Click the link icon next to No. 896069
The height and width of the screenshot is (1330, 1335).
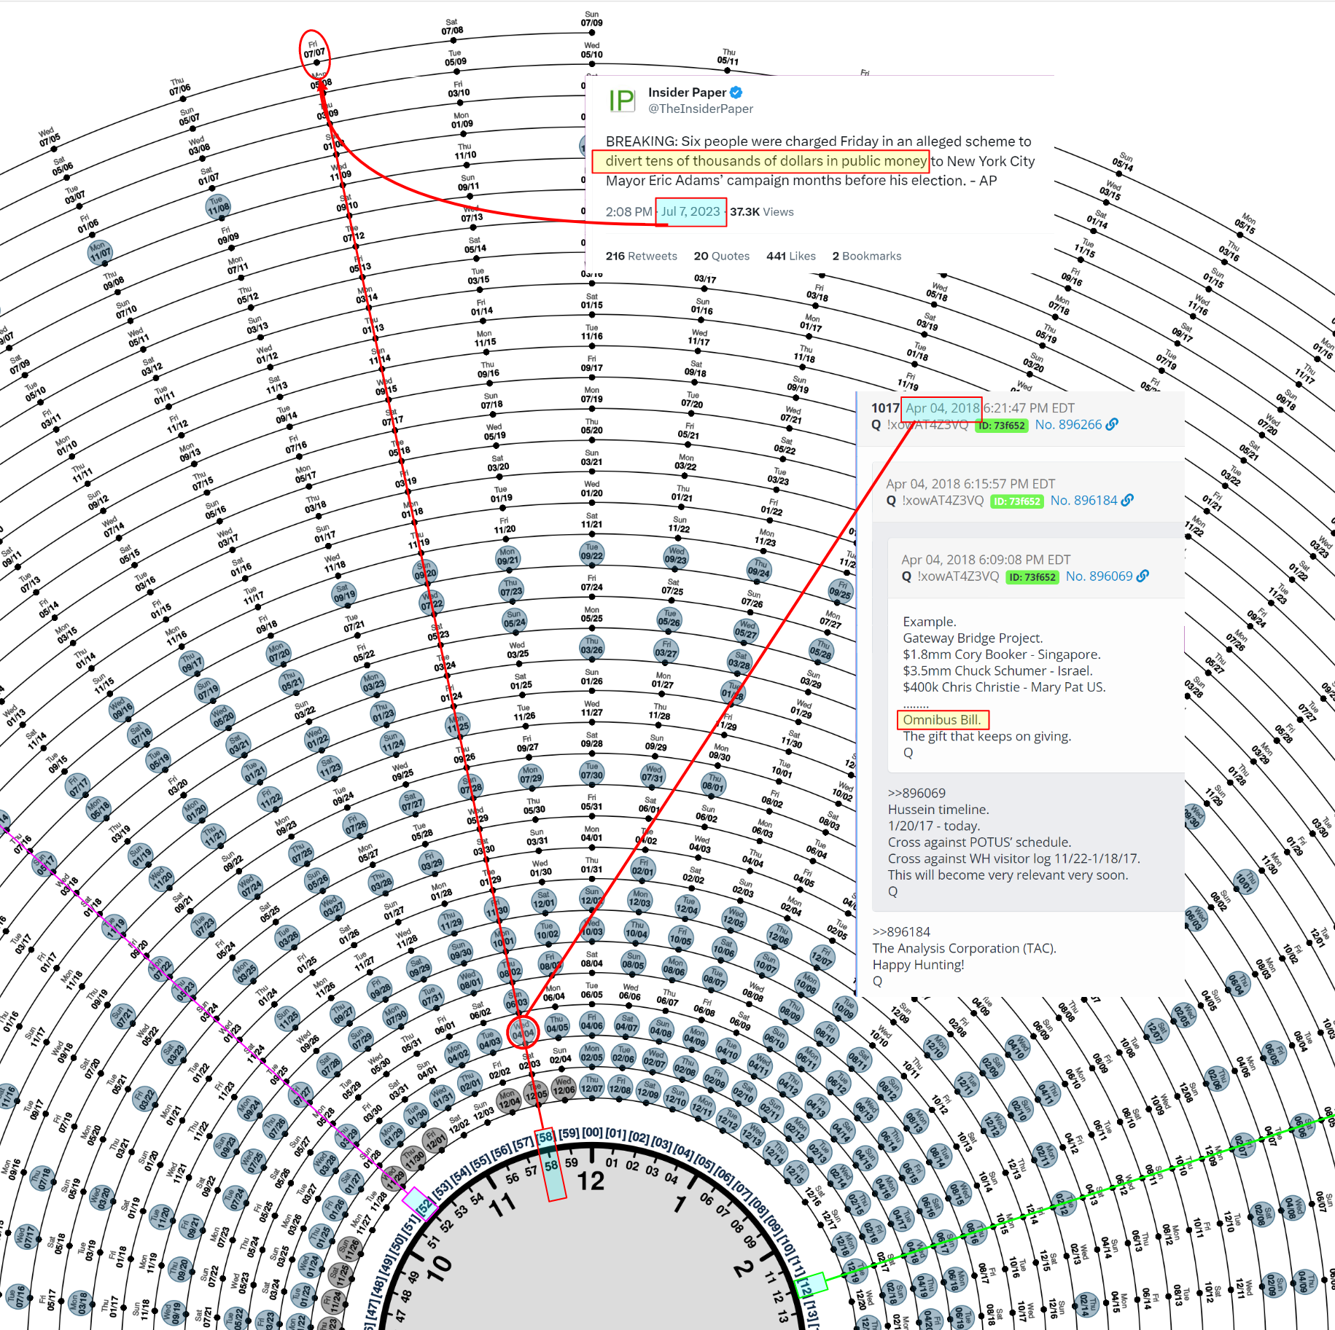click(1143, 576)
